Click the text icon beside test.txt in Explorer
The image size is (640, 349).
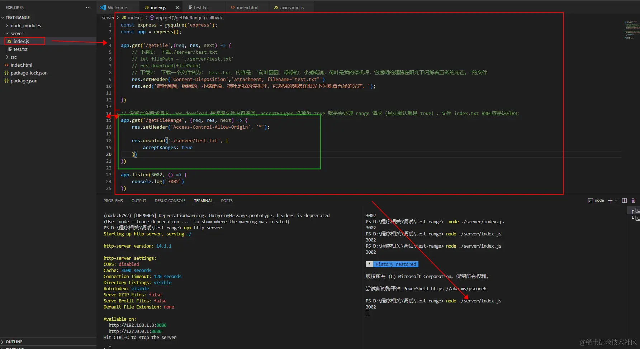click(10, 49)
